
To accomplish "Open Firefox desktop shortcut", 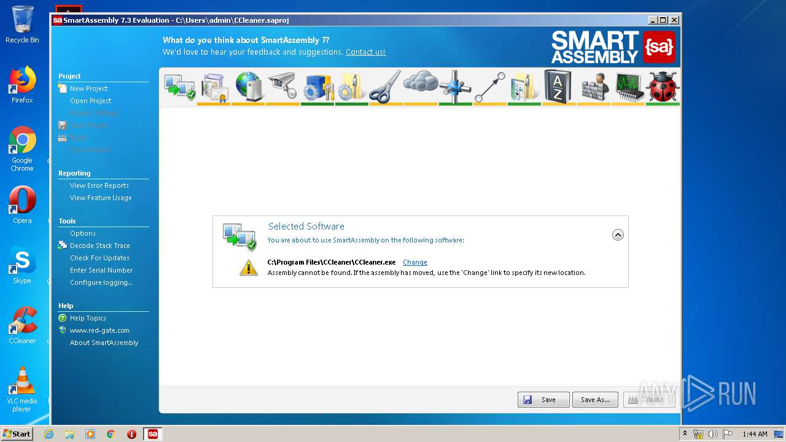I will coord(22,85).
